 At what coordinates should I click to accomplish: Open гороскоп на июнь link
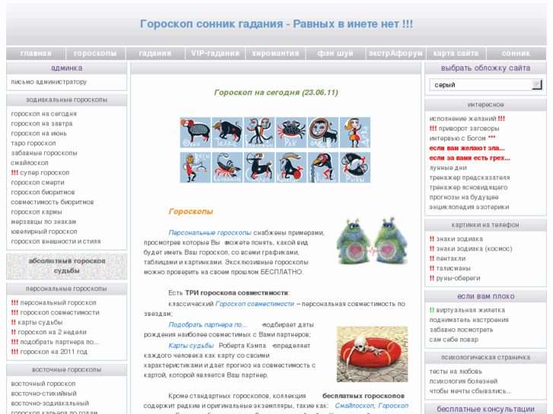click(x=39, y=134)
